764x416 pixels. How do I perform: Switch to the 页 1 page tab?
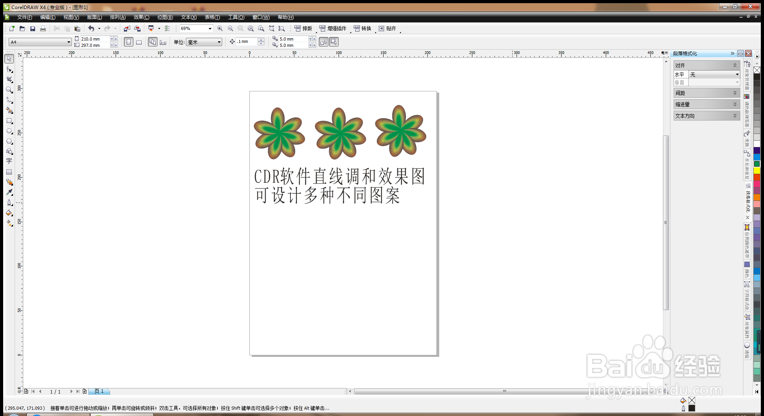tap(99, 391)
